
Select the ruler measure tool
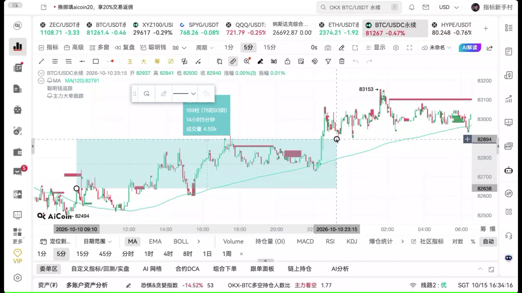(233, 61)
